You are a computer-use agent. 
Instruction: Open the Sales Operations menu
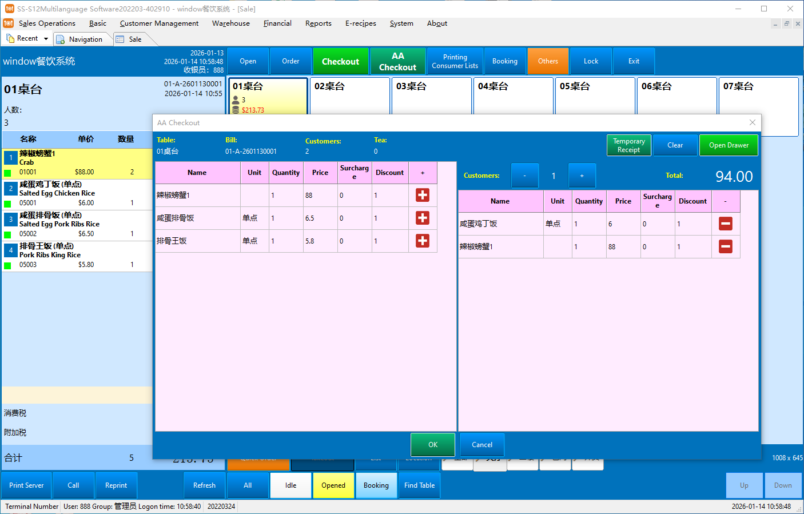47,23
